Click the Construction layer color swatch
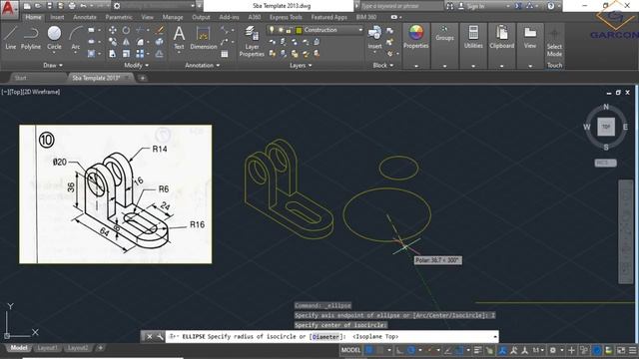Screen dimensions: 639x359 tap(299, 30)
